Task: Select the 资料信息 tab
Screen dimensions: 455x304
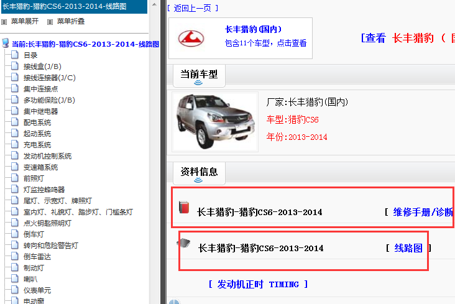Action: pyautogui.click(x=199, y=173)
